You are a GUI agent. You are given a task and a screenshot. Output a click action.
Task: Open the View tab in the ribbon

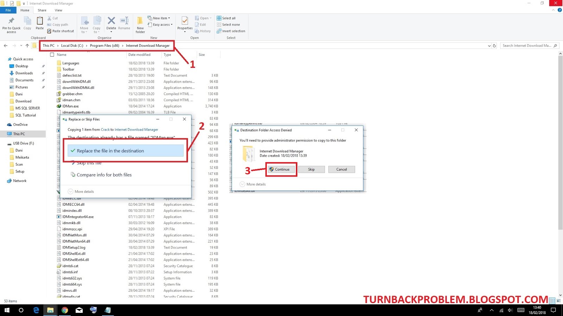point(58,10)
